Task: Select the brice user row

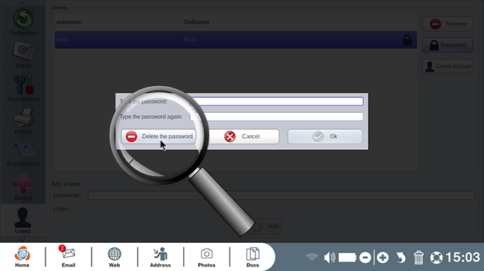Action: tap(236, 40)
